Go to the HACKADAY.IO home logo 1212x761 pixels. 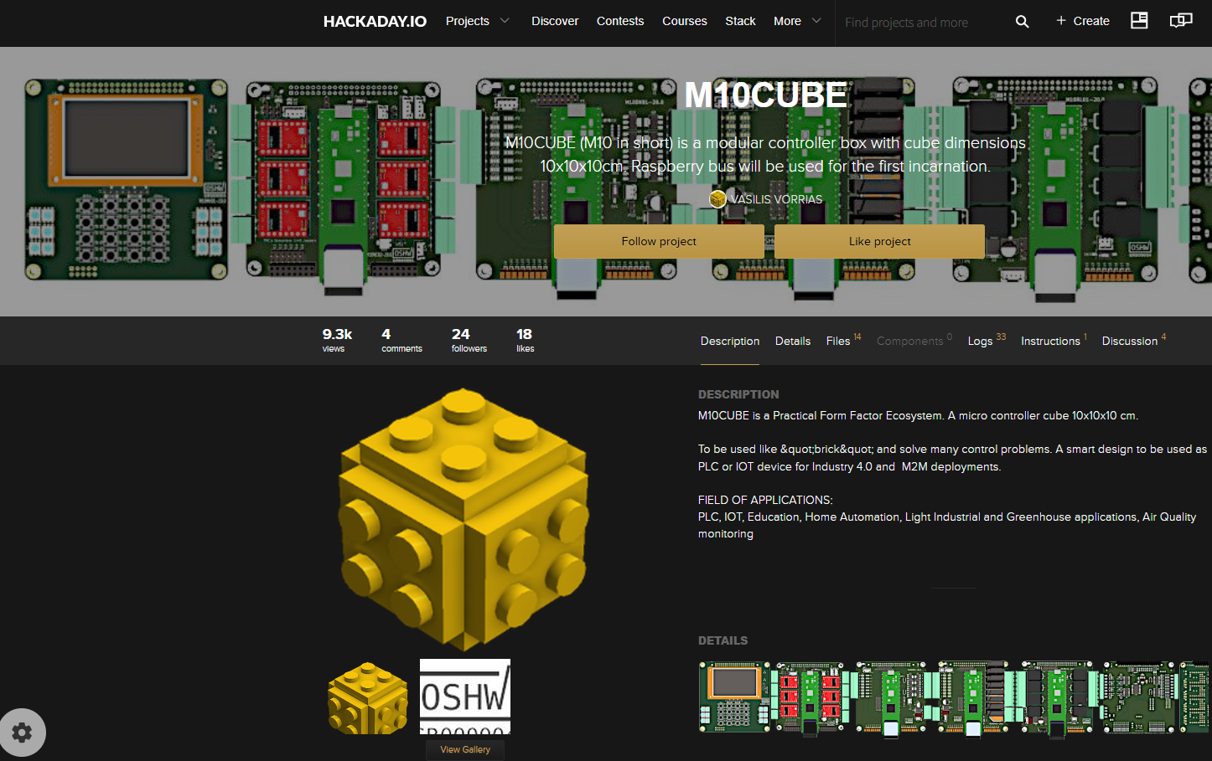coord(375,21)
